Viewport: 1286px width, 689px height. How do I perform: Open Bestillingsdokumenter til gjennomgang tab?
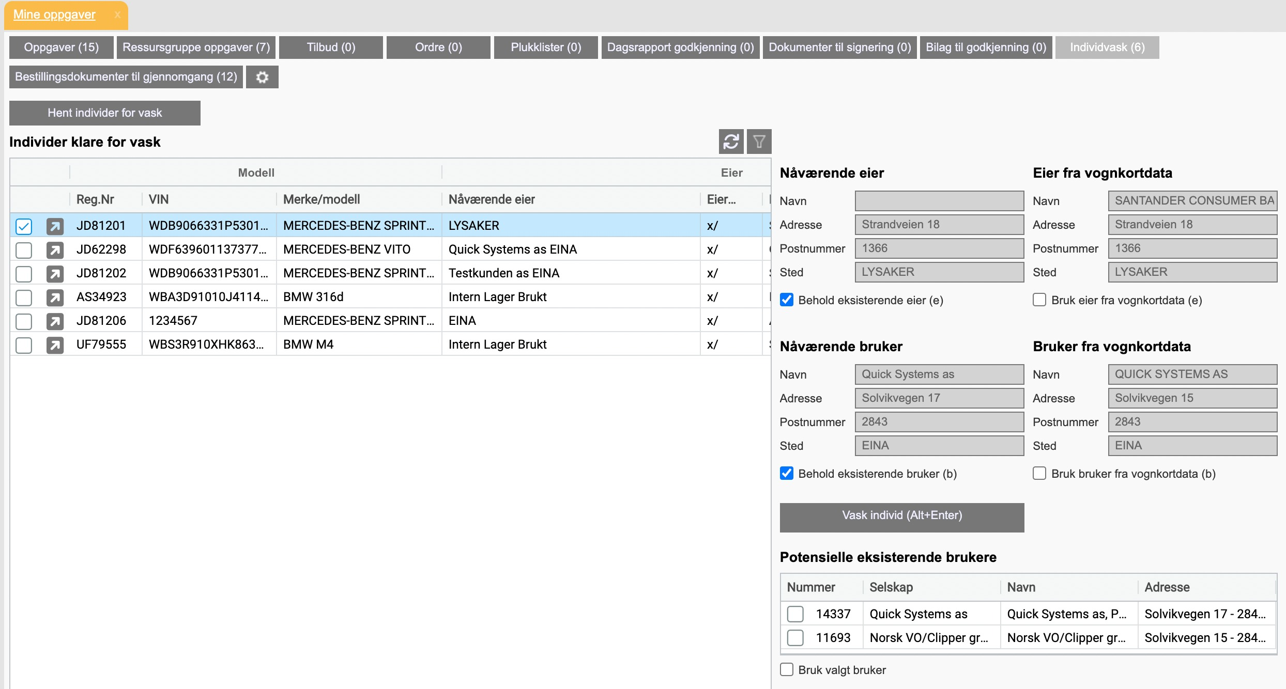pyautogui.click(x=126, y=77)
